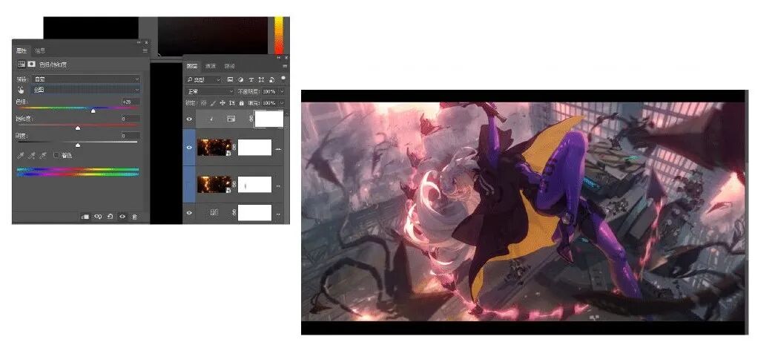Viewport: 775px width, 345px height.
Task: Filter layers by pixel layers icon
Action: click(x=231, y=79)
